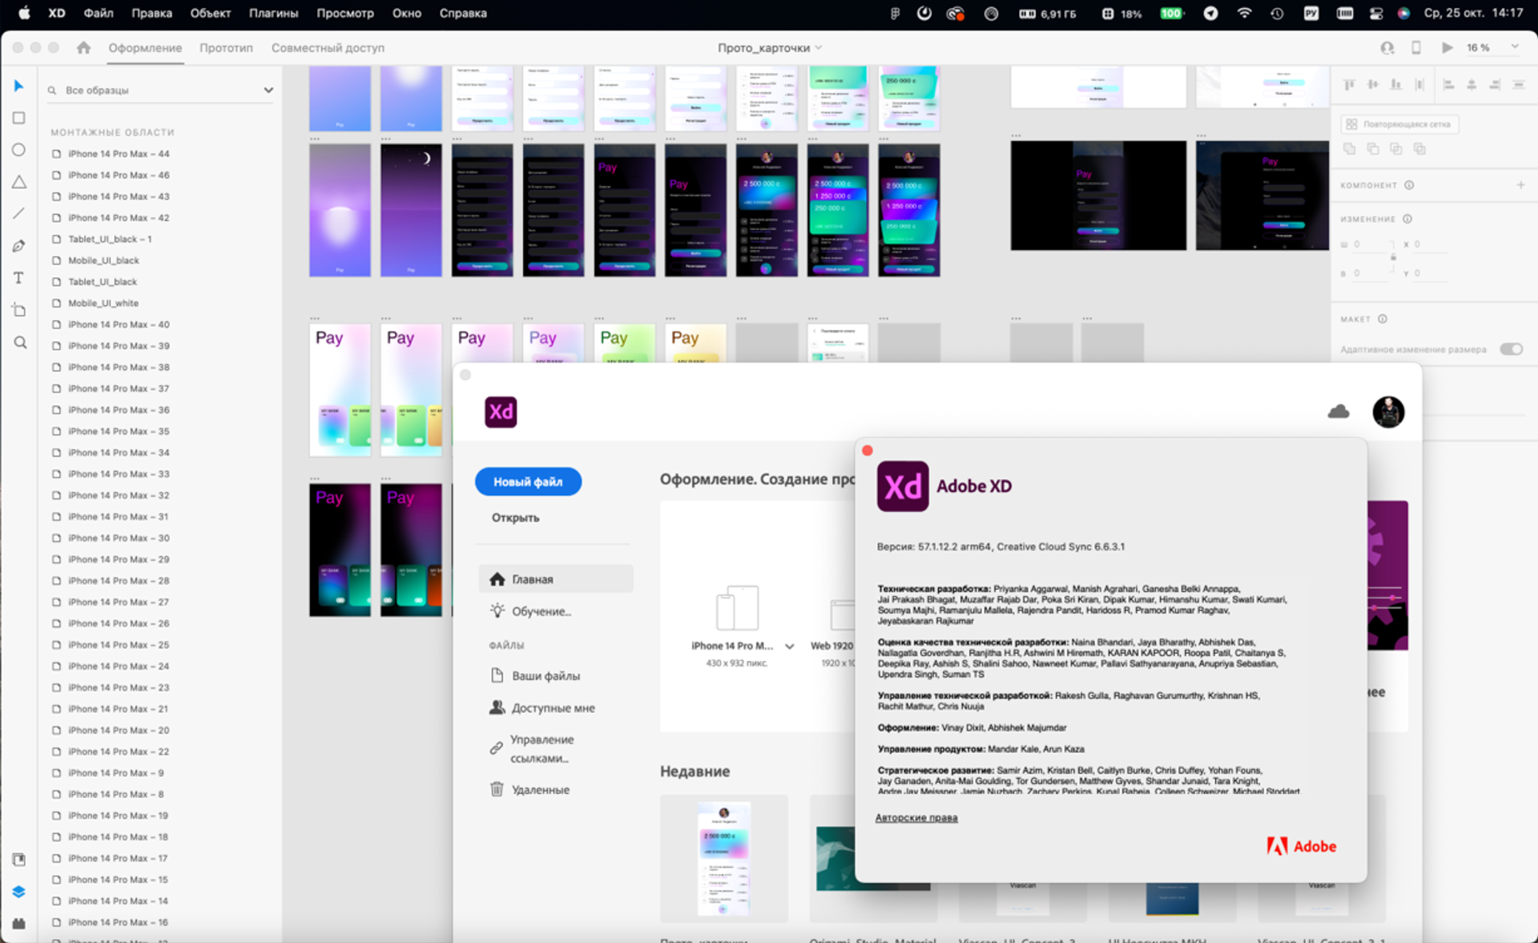The height and width of the screenshot is (943, 1538).
Task: Click the Repeat Grid button
Action: (x=1399, y=124)
